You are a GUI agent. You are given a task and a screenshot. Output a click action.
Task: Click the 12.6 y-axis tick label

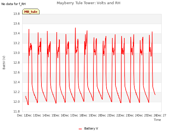point(17,73)
